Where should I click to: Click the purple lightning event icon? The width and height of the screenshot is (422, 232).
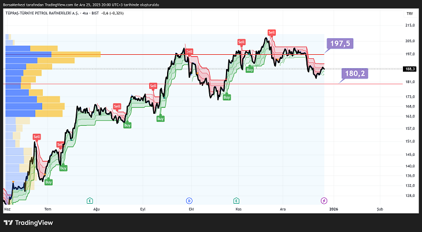(x=324, y=200)
